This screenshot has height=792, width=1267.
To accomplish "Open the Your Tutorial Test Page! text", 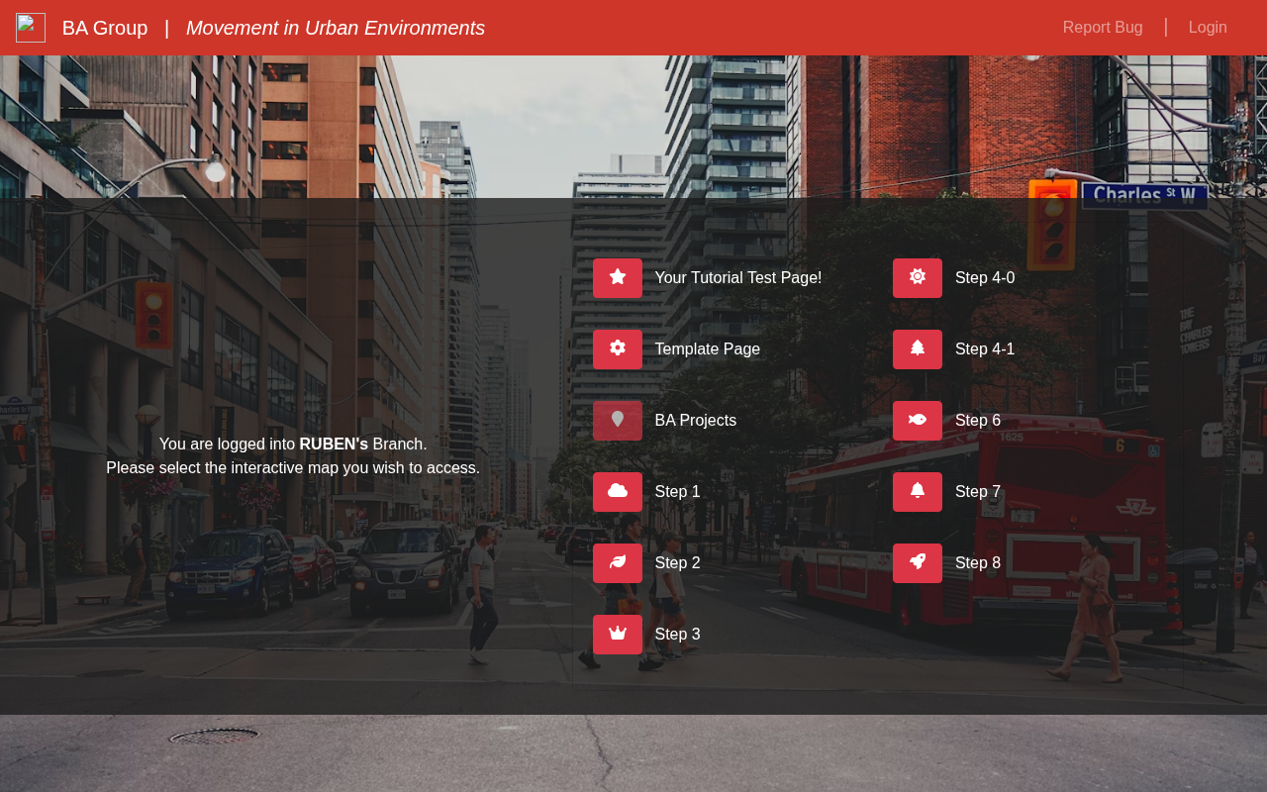I will click(738, 278).
